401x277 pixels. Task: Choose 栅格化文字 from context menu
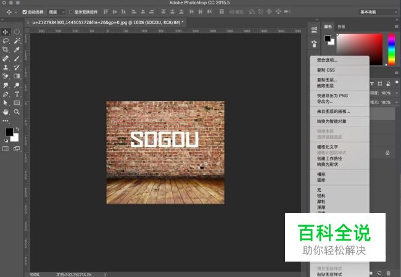click(340, 147)
